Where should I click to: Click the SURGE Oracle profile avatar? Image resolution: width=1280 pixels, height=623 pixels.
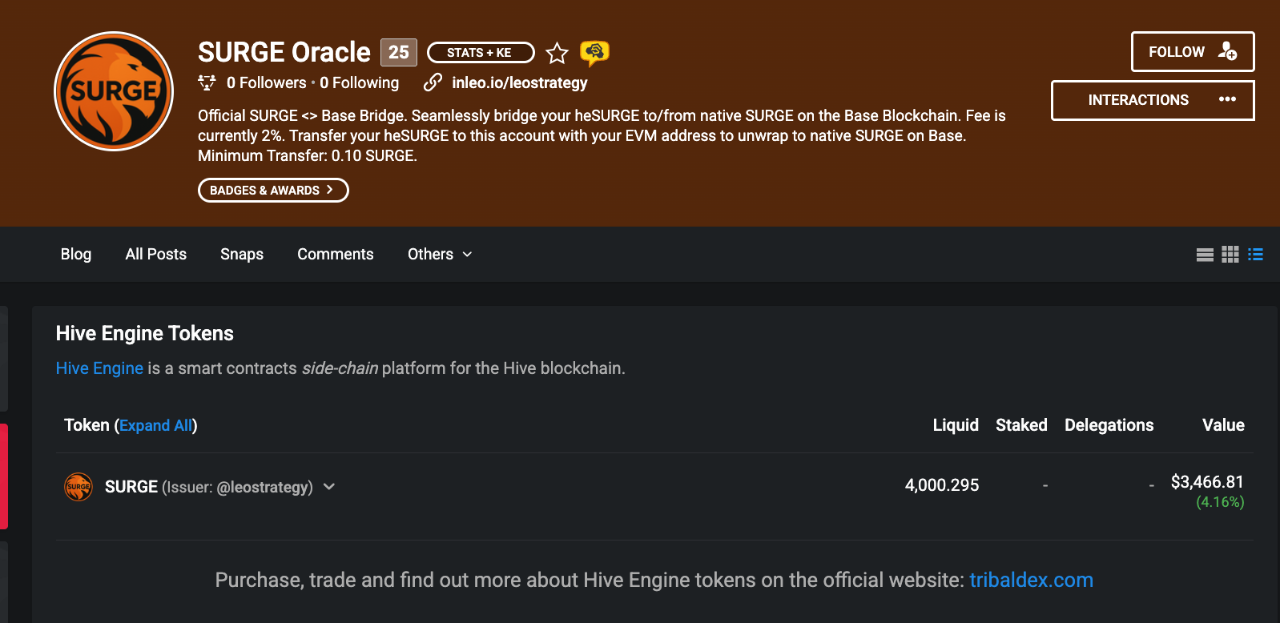114,91
